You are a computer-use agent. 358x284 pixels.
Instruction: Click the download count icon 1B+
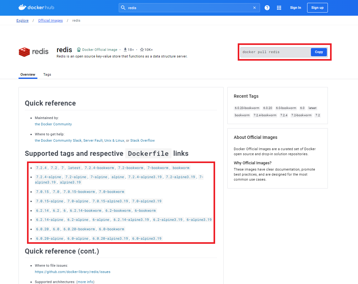click(x=125, y=50)
